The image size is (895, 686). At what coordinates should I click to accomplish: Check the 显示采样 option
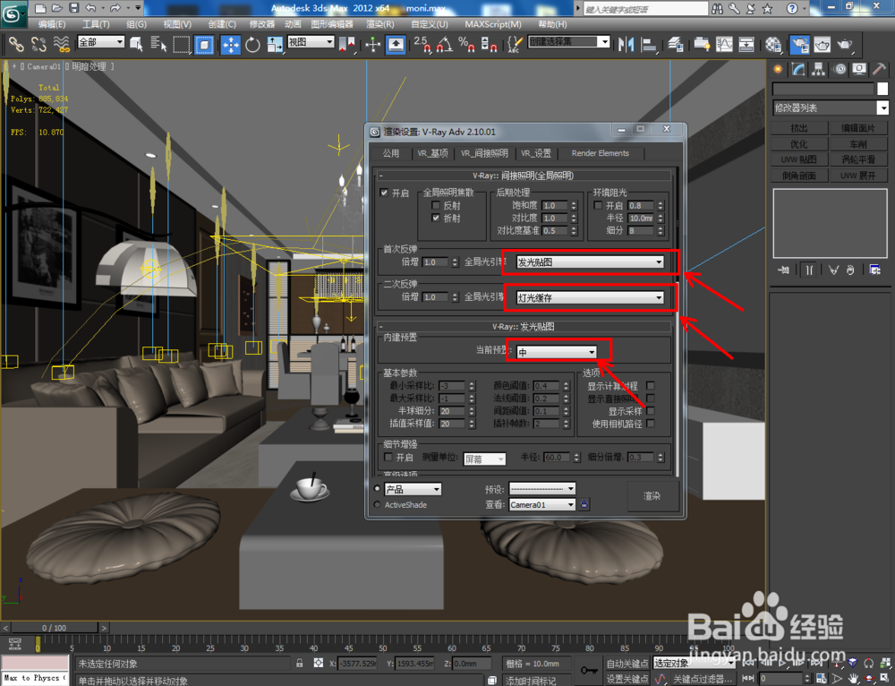(650, 411)
